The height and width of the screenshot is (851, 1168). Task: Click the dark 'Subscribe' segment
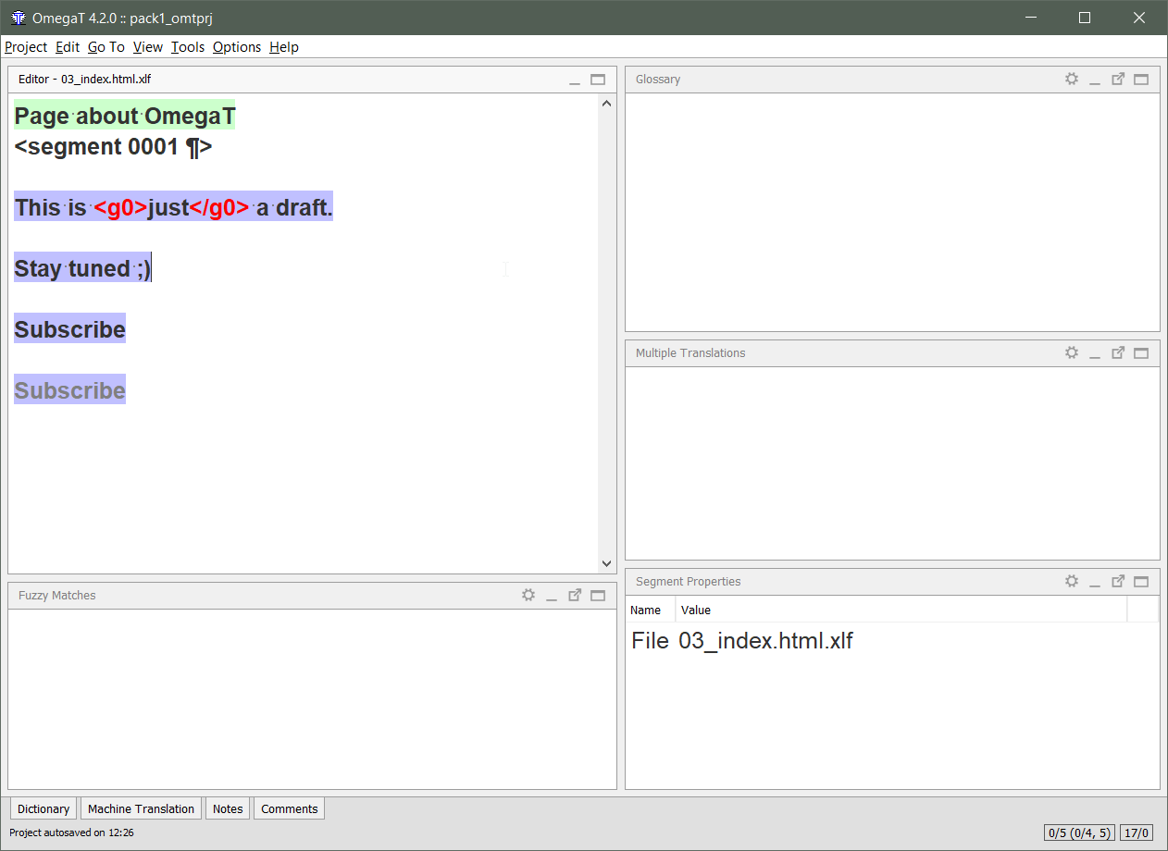pyautogui.click(x=69, y=329)
